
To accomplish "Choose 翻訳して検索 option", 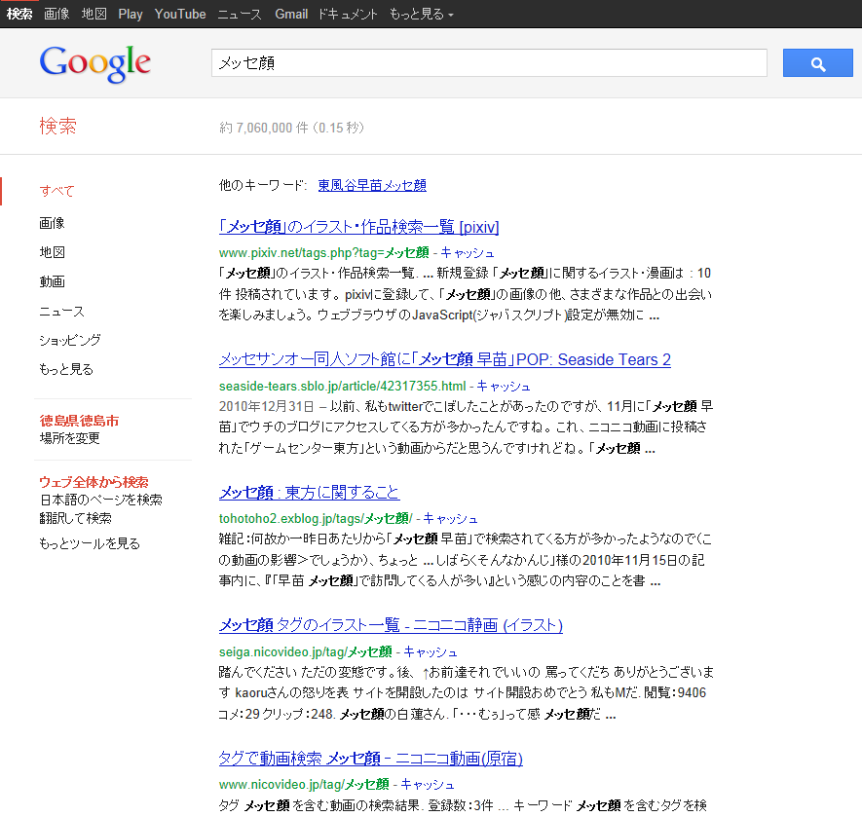I will click(x=76, y=518).
